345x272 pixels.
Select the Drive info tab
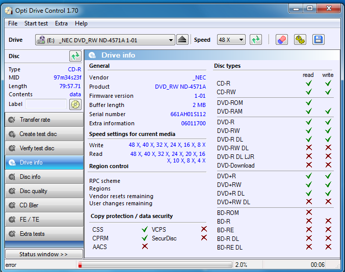[44, 162]
